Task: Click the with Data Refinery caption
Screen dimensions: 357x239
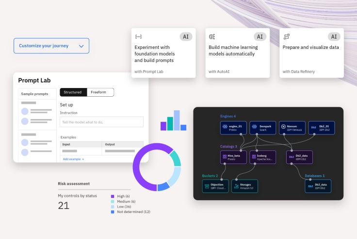Action: [x=298, y=72]
